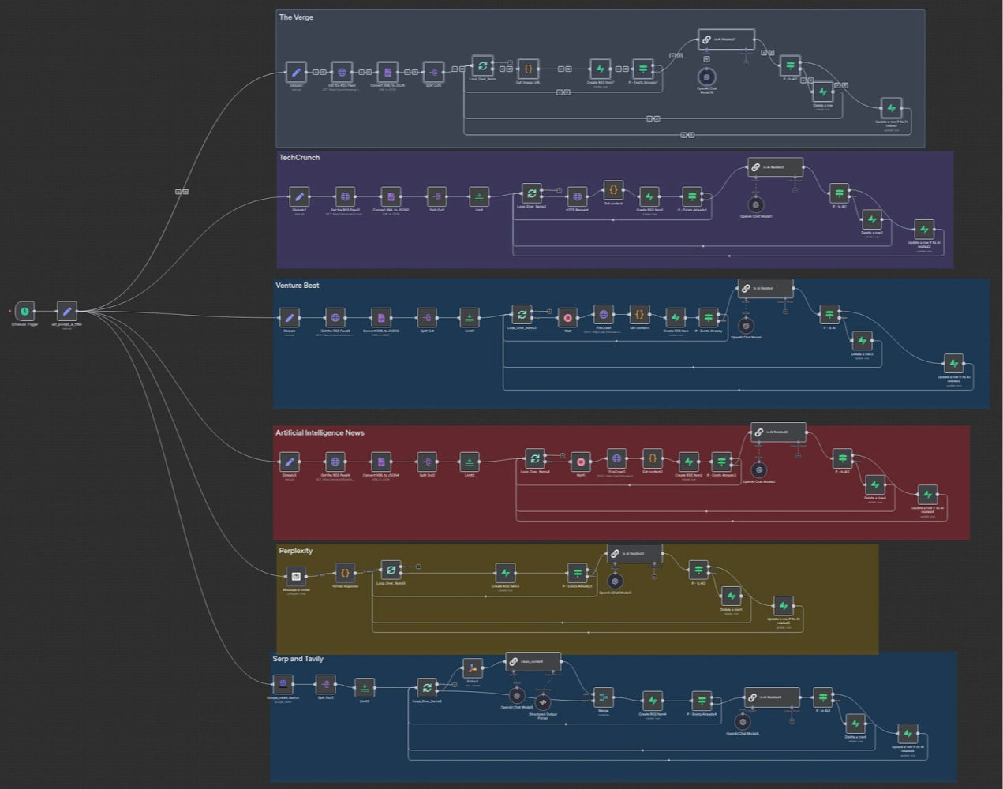The height and width of the screenshot is (789, 1003).
Task: Select the FireCrawl node in Venture Beat
Action: 603,315
